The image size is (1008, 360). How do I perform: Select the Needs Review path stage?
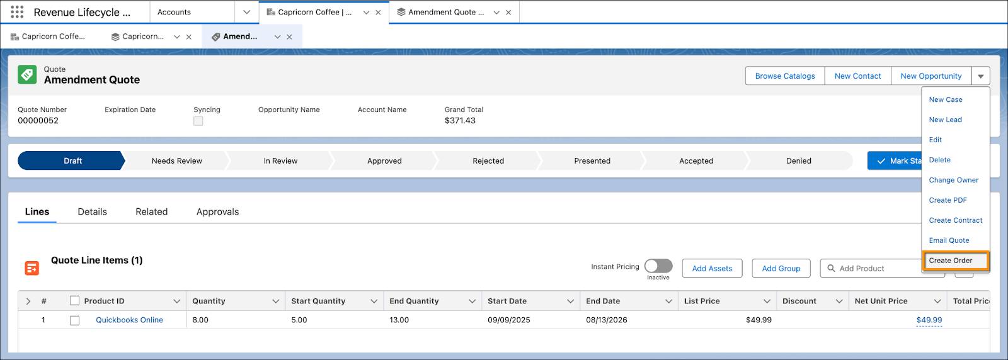(x=176, y=161)
